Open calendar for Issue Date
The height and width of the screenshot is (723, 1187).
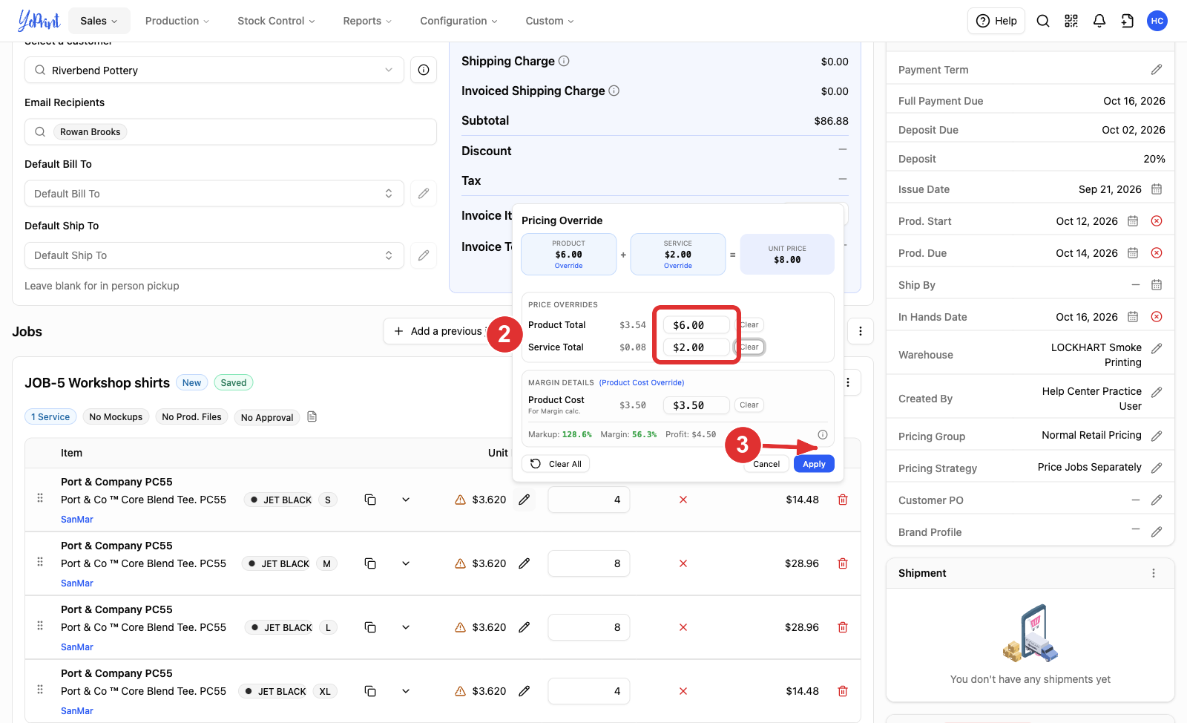[x=1157, y=189]
